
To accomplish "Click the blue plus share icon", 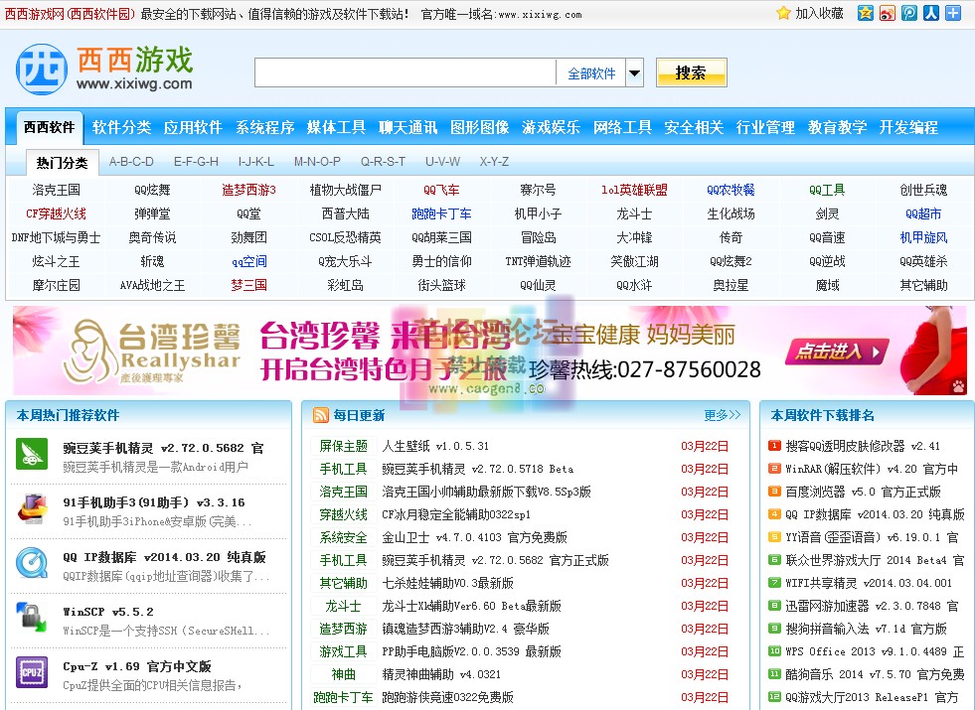I will pos(952,13).
